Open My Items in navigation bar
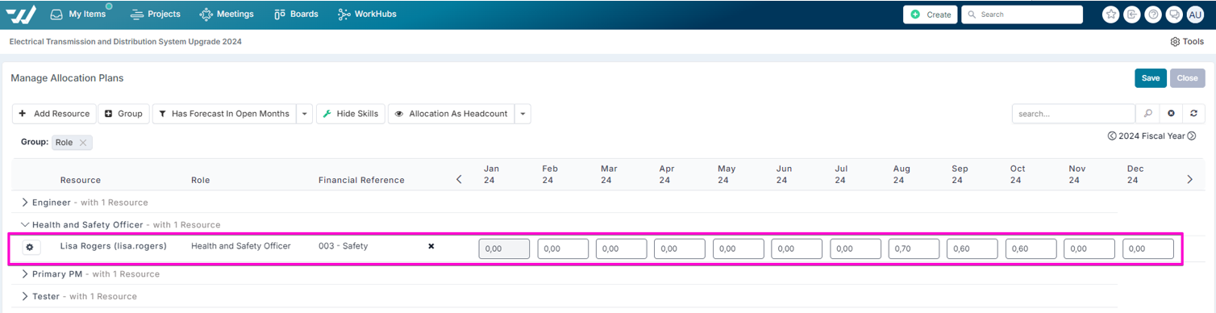1216x313 pixels. pos(78,15)
